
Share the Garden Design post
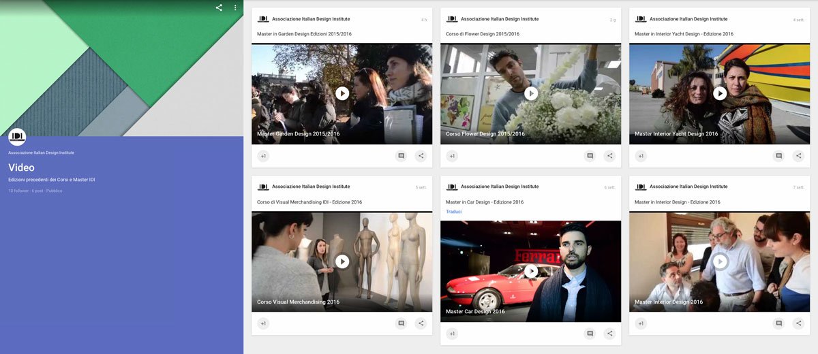click(421, 156)
